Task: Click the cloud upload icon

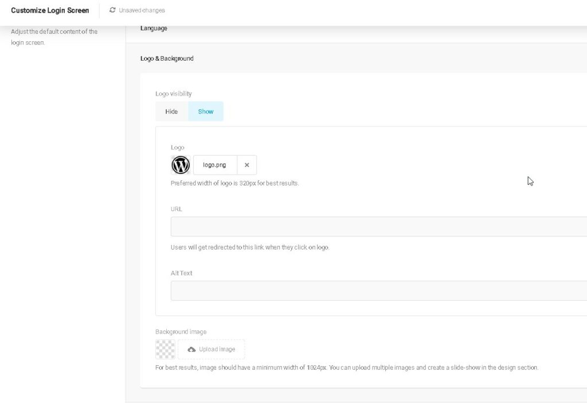Action: coord(191,349)
